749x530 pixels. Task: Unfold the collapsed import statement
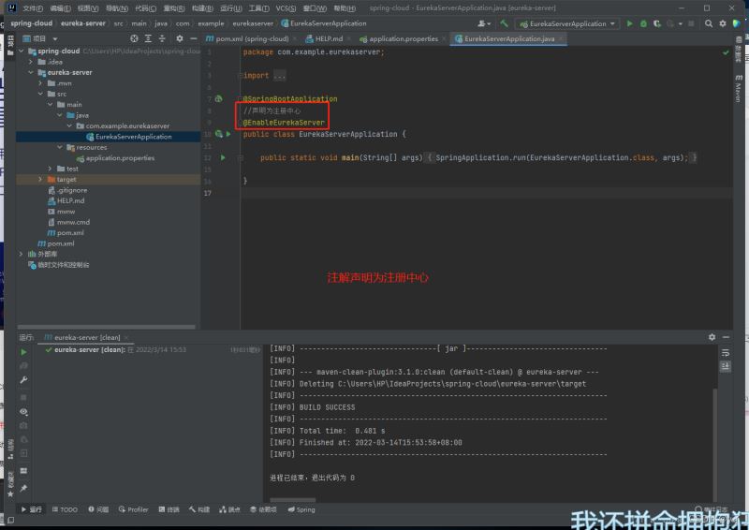pos(279,76)
